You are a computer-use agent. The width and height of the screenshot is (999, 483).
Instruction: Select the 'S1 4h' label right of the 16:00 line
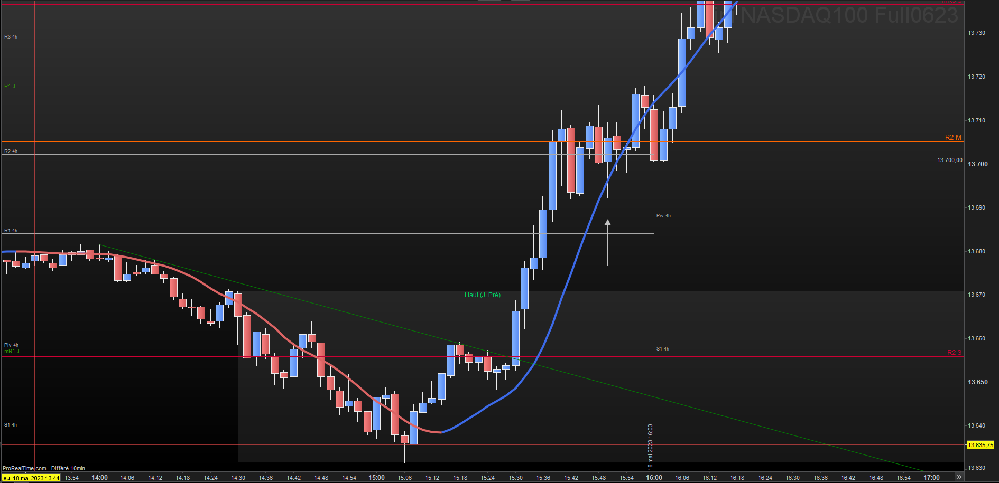point(663,349)
